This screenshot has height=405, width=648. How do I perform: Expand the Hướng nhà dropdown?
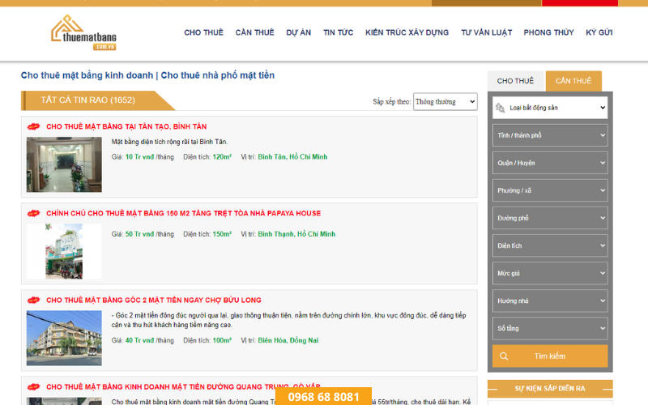[550, 301]
